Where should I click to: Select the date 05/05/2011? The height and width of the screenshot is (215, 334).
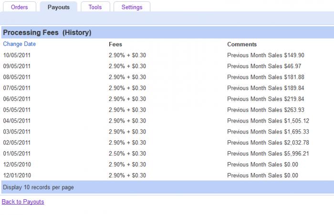tap(17, 110)
